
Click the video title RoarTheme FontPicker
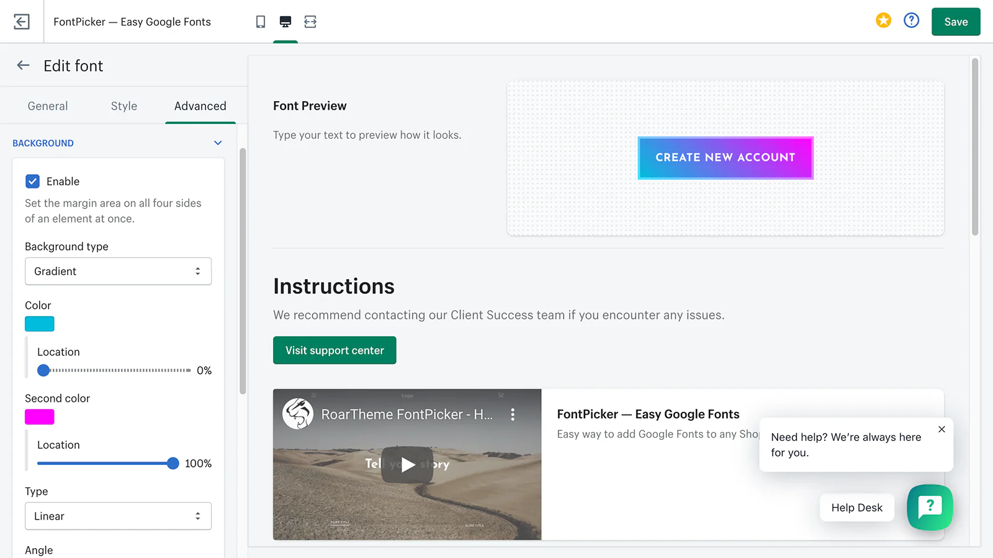407,414
